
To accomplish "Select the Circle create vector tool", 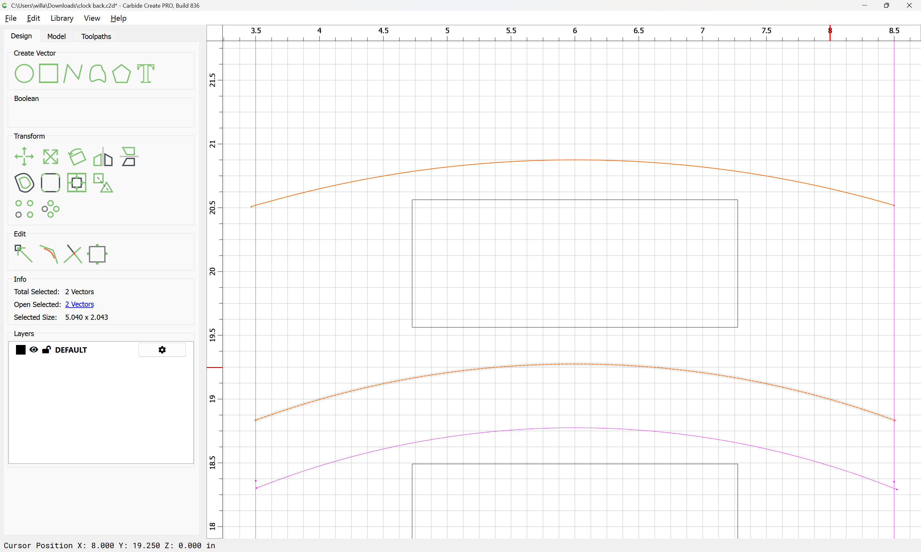I will tap(24, 73).
